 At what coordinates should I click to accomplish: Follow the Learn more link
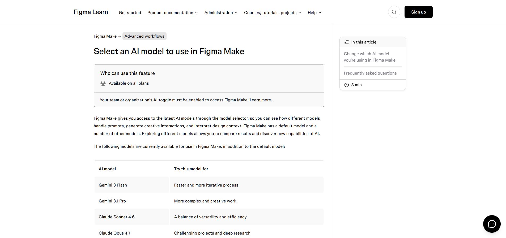pyautogui.click(x=261, y=100)
